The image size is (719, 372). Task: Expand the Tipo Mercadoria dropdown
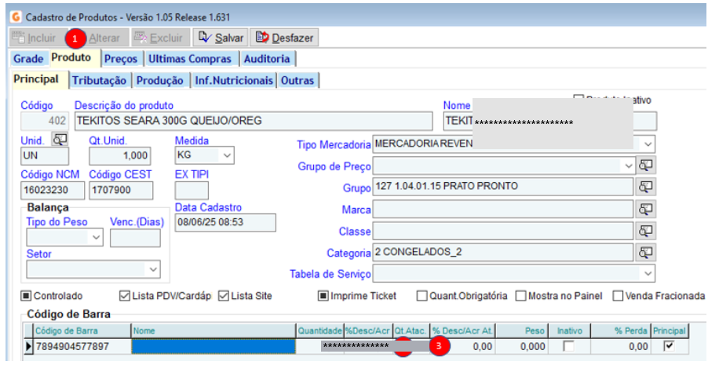coord(648,144)
